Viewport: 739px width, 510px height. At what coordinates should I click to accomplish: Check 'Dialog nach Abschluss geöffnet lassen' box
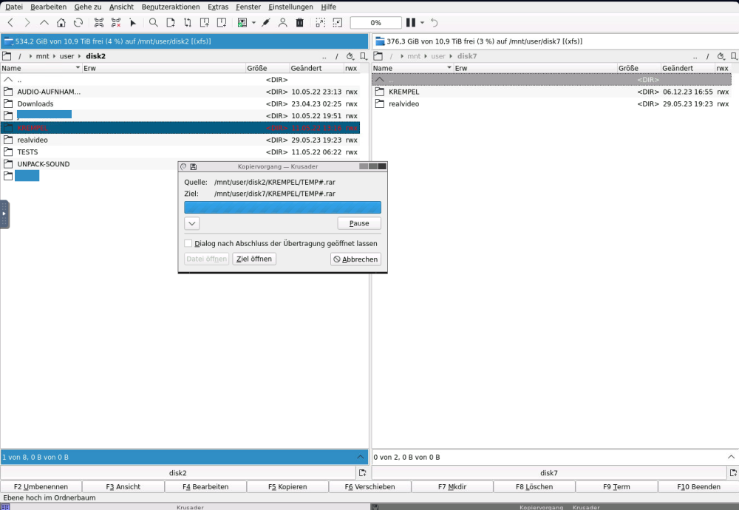188,243
